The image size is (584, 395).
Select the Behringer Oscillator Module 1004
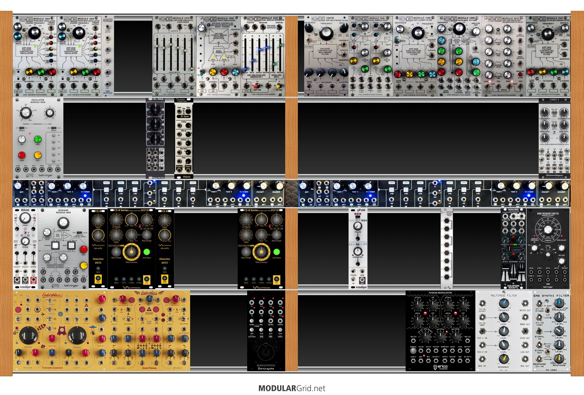[x=38, y=138]
